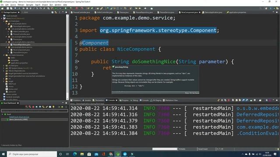Close the NiceComponent.java editor tab
Screen dimensions: 280x157
click(x=199, y=12)
